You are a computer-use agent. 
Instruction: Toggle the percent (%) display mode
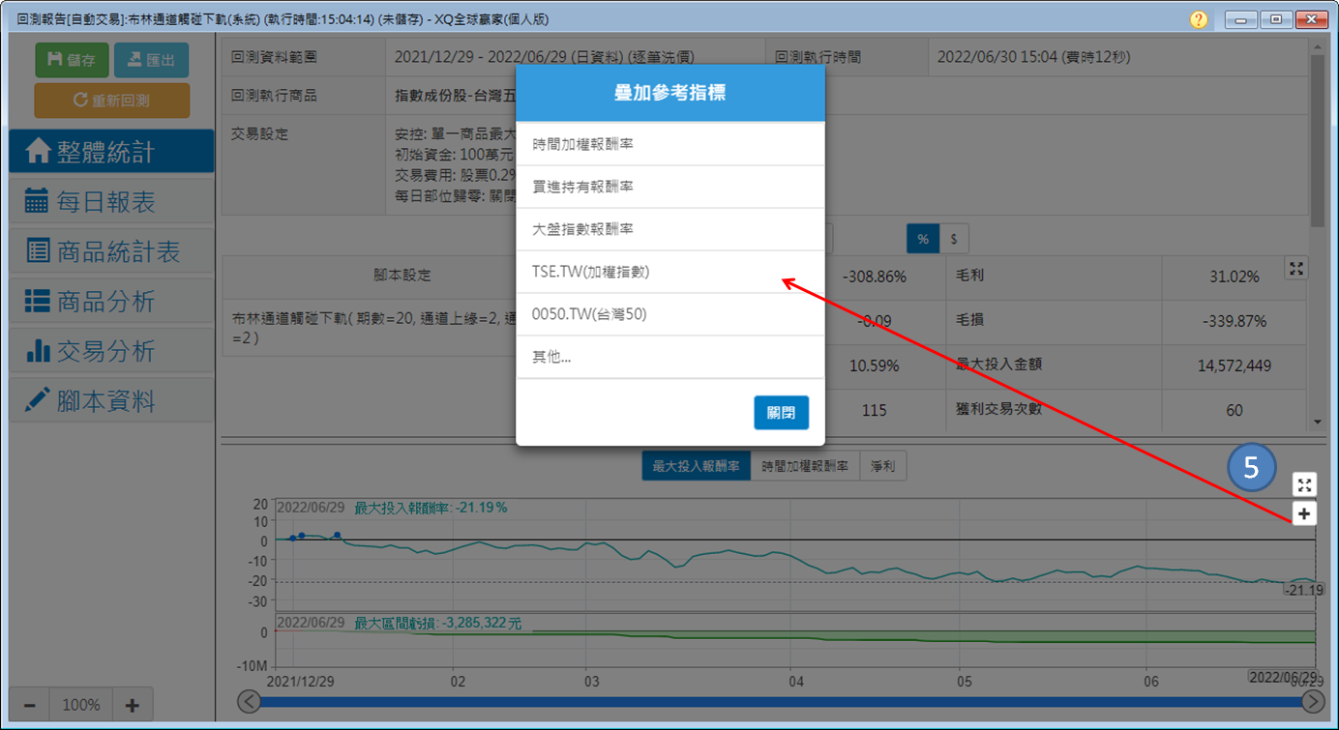click(x=923, y=239)
